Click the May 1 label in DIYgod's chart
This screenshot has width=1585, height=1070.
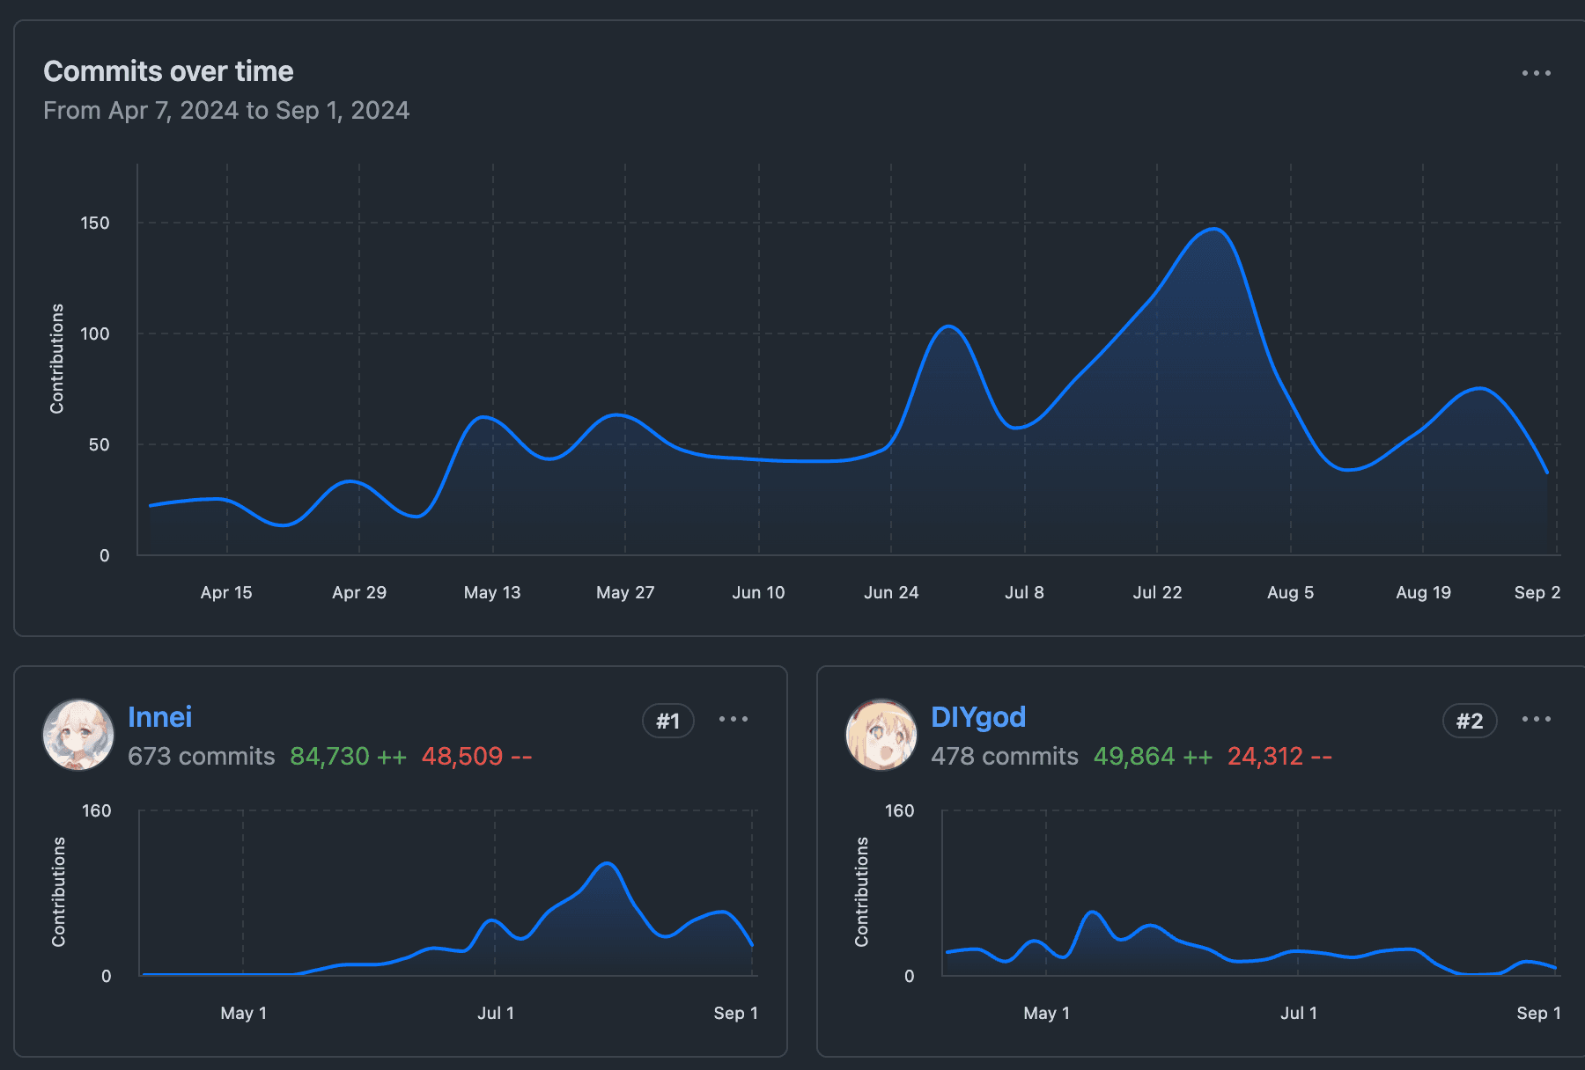coord(1046,1013)
